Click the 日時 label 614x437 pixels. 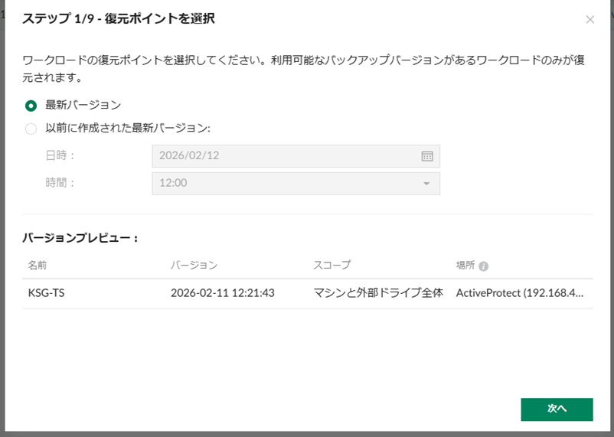[x=60, y=155]
